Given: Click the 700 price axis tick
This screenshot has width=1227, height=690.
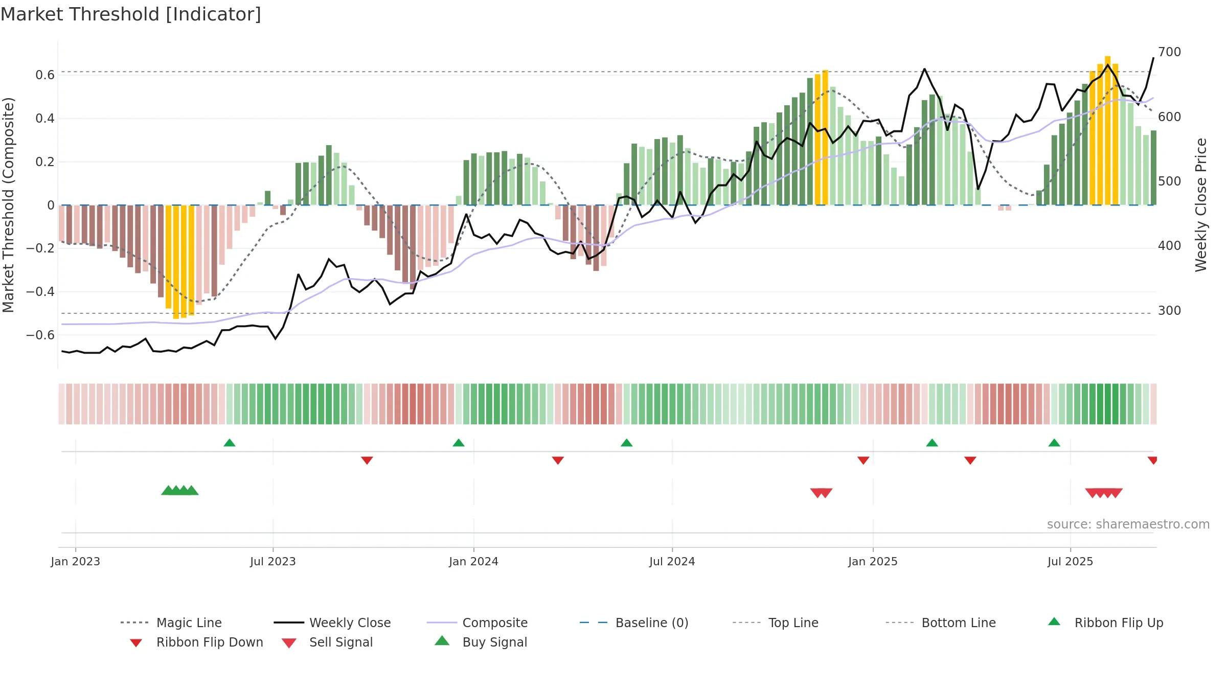Looking at the screenshot, I should [x=1170, y=52].
